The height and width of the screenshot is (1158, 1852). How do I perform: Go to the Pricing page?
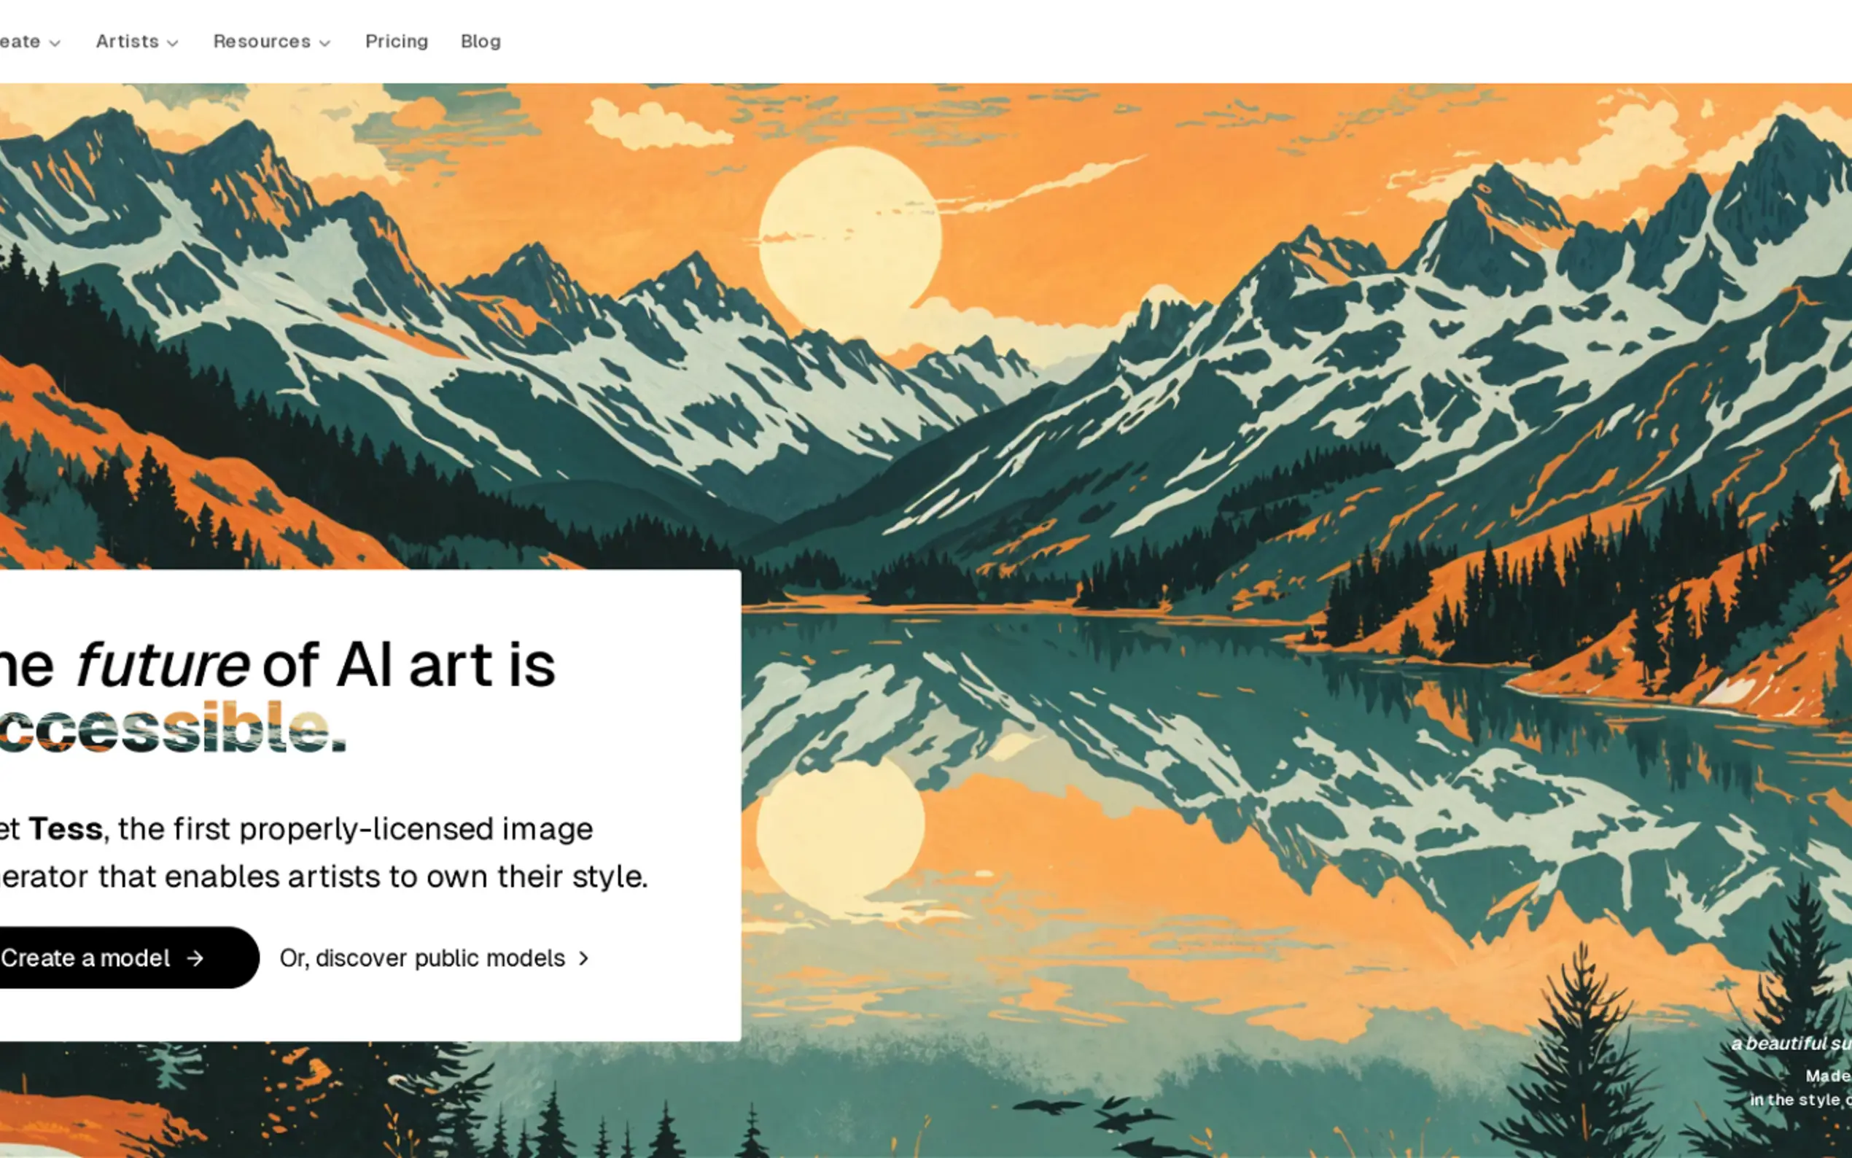[397, 42]
